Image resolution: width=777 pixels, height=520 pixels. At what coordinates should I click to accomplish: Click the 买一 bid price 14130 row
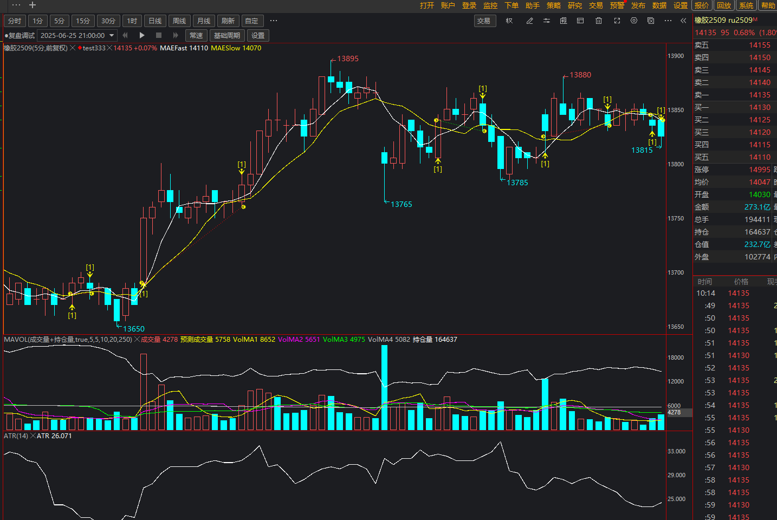click(x=735, y=107)
